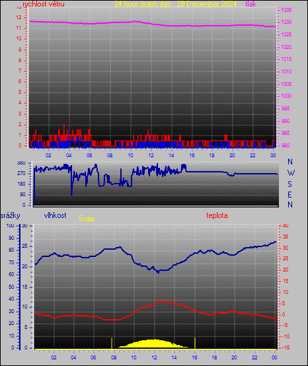
Task: Click the 1015 pressure axis value
Action: point(286,59)
